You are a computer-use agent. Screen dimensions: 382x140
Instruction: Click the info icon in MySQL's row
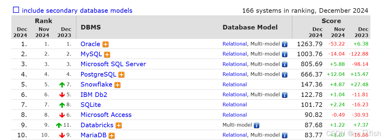(x=285, y=54)
